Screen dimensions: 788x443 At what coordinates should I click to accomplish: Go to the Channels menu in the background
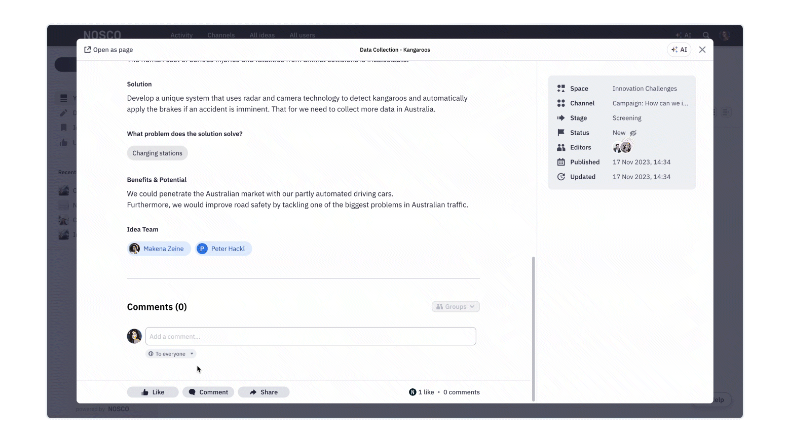point(221,35)
